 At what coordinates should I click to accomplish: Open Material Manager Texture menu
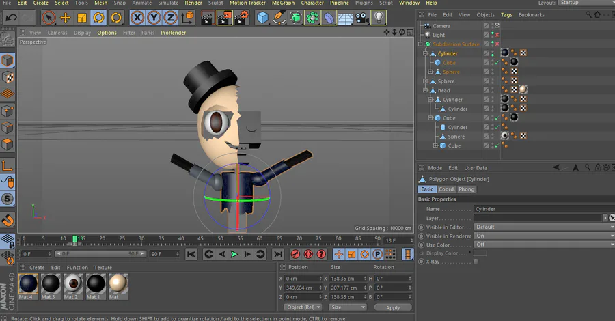point(103,268)
